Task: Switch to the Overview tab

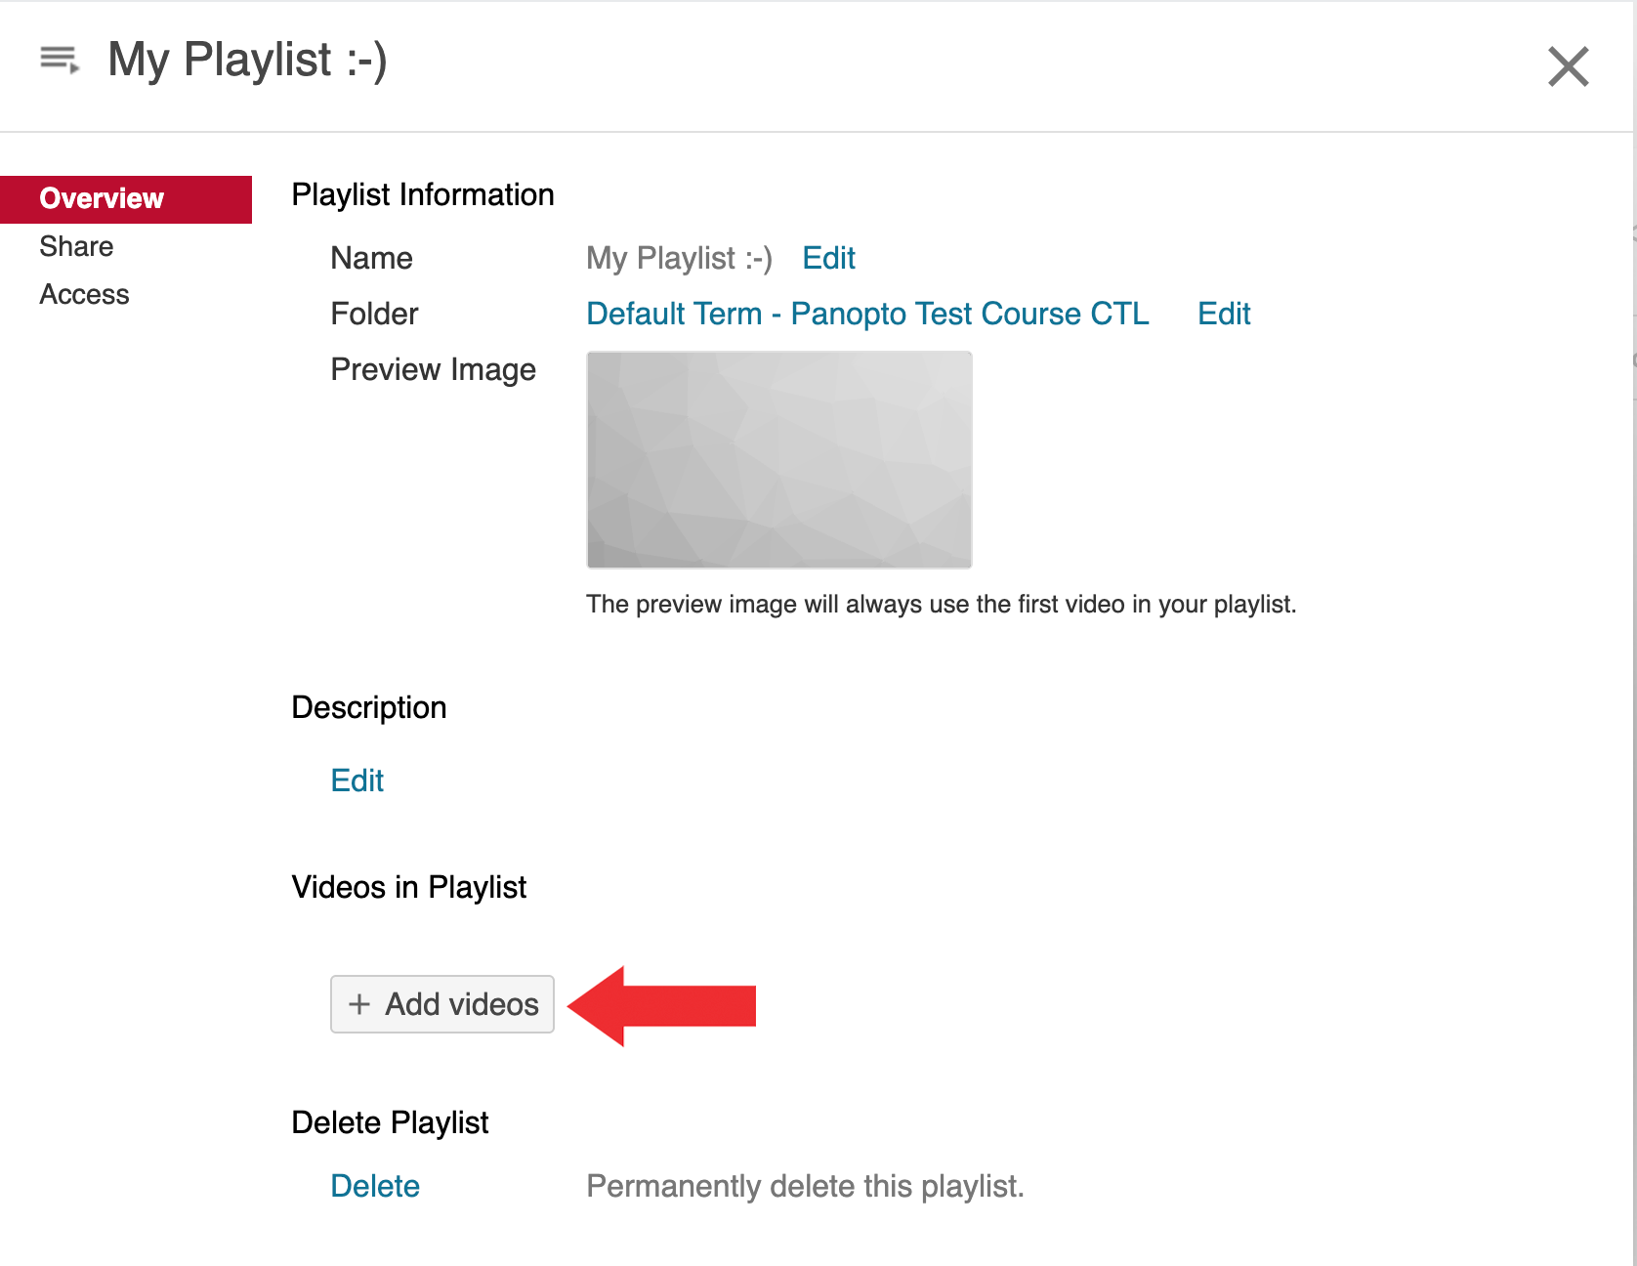Action: pyautogui.click(x=102, y=198)
